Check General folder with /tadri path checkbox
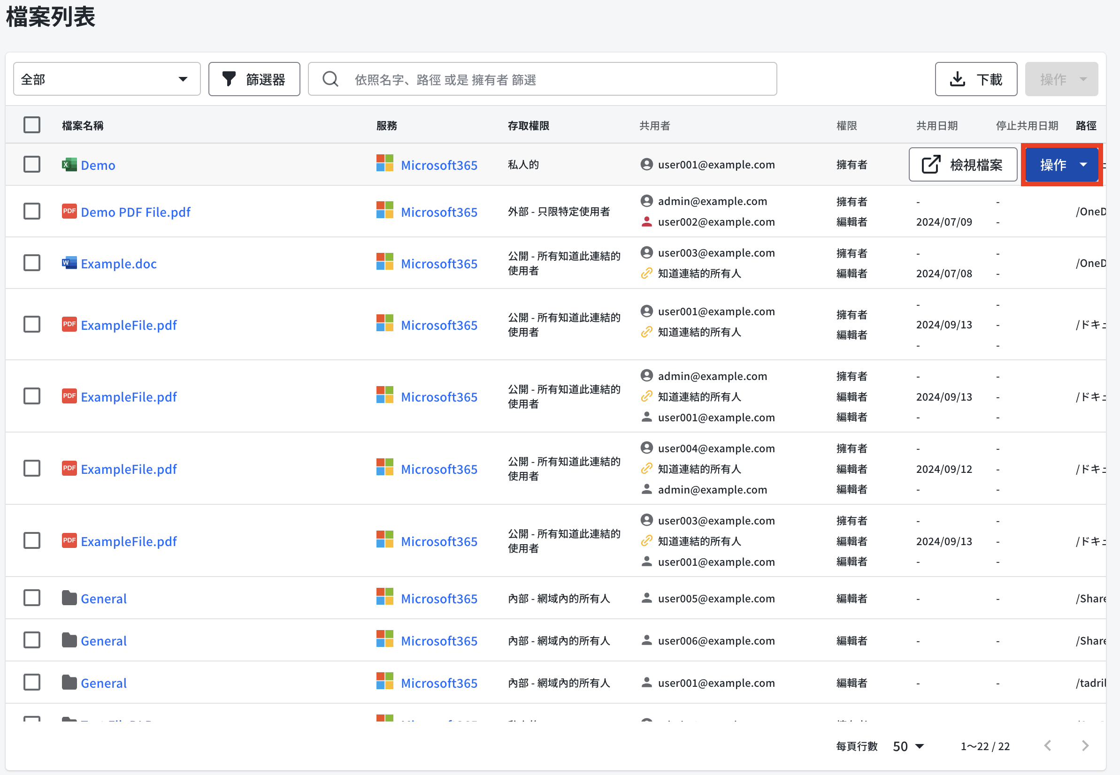Screen dimensions: 1120x775 coord(32,682)
